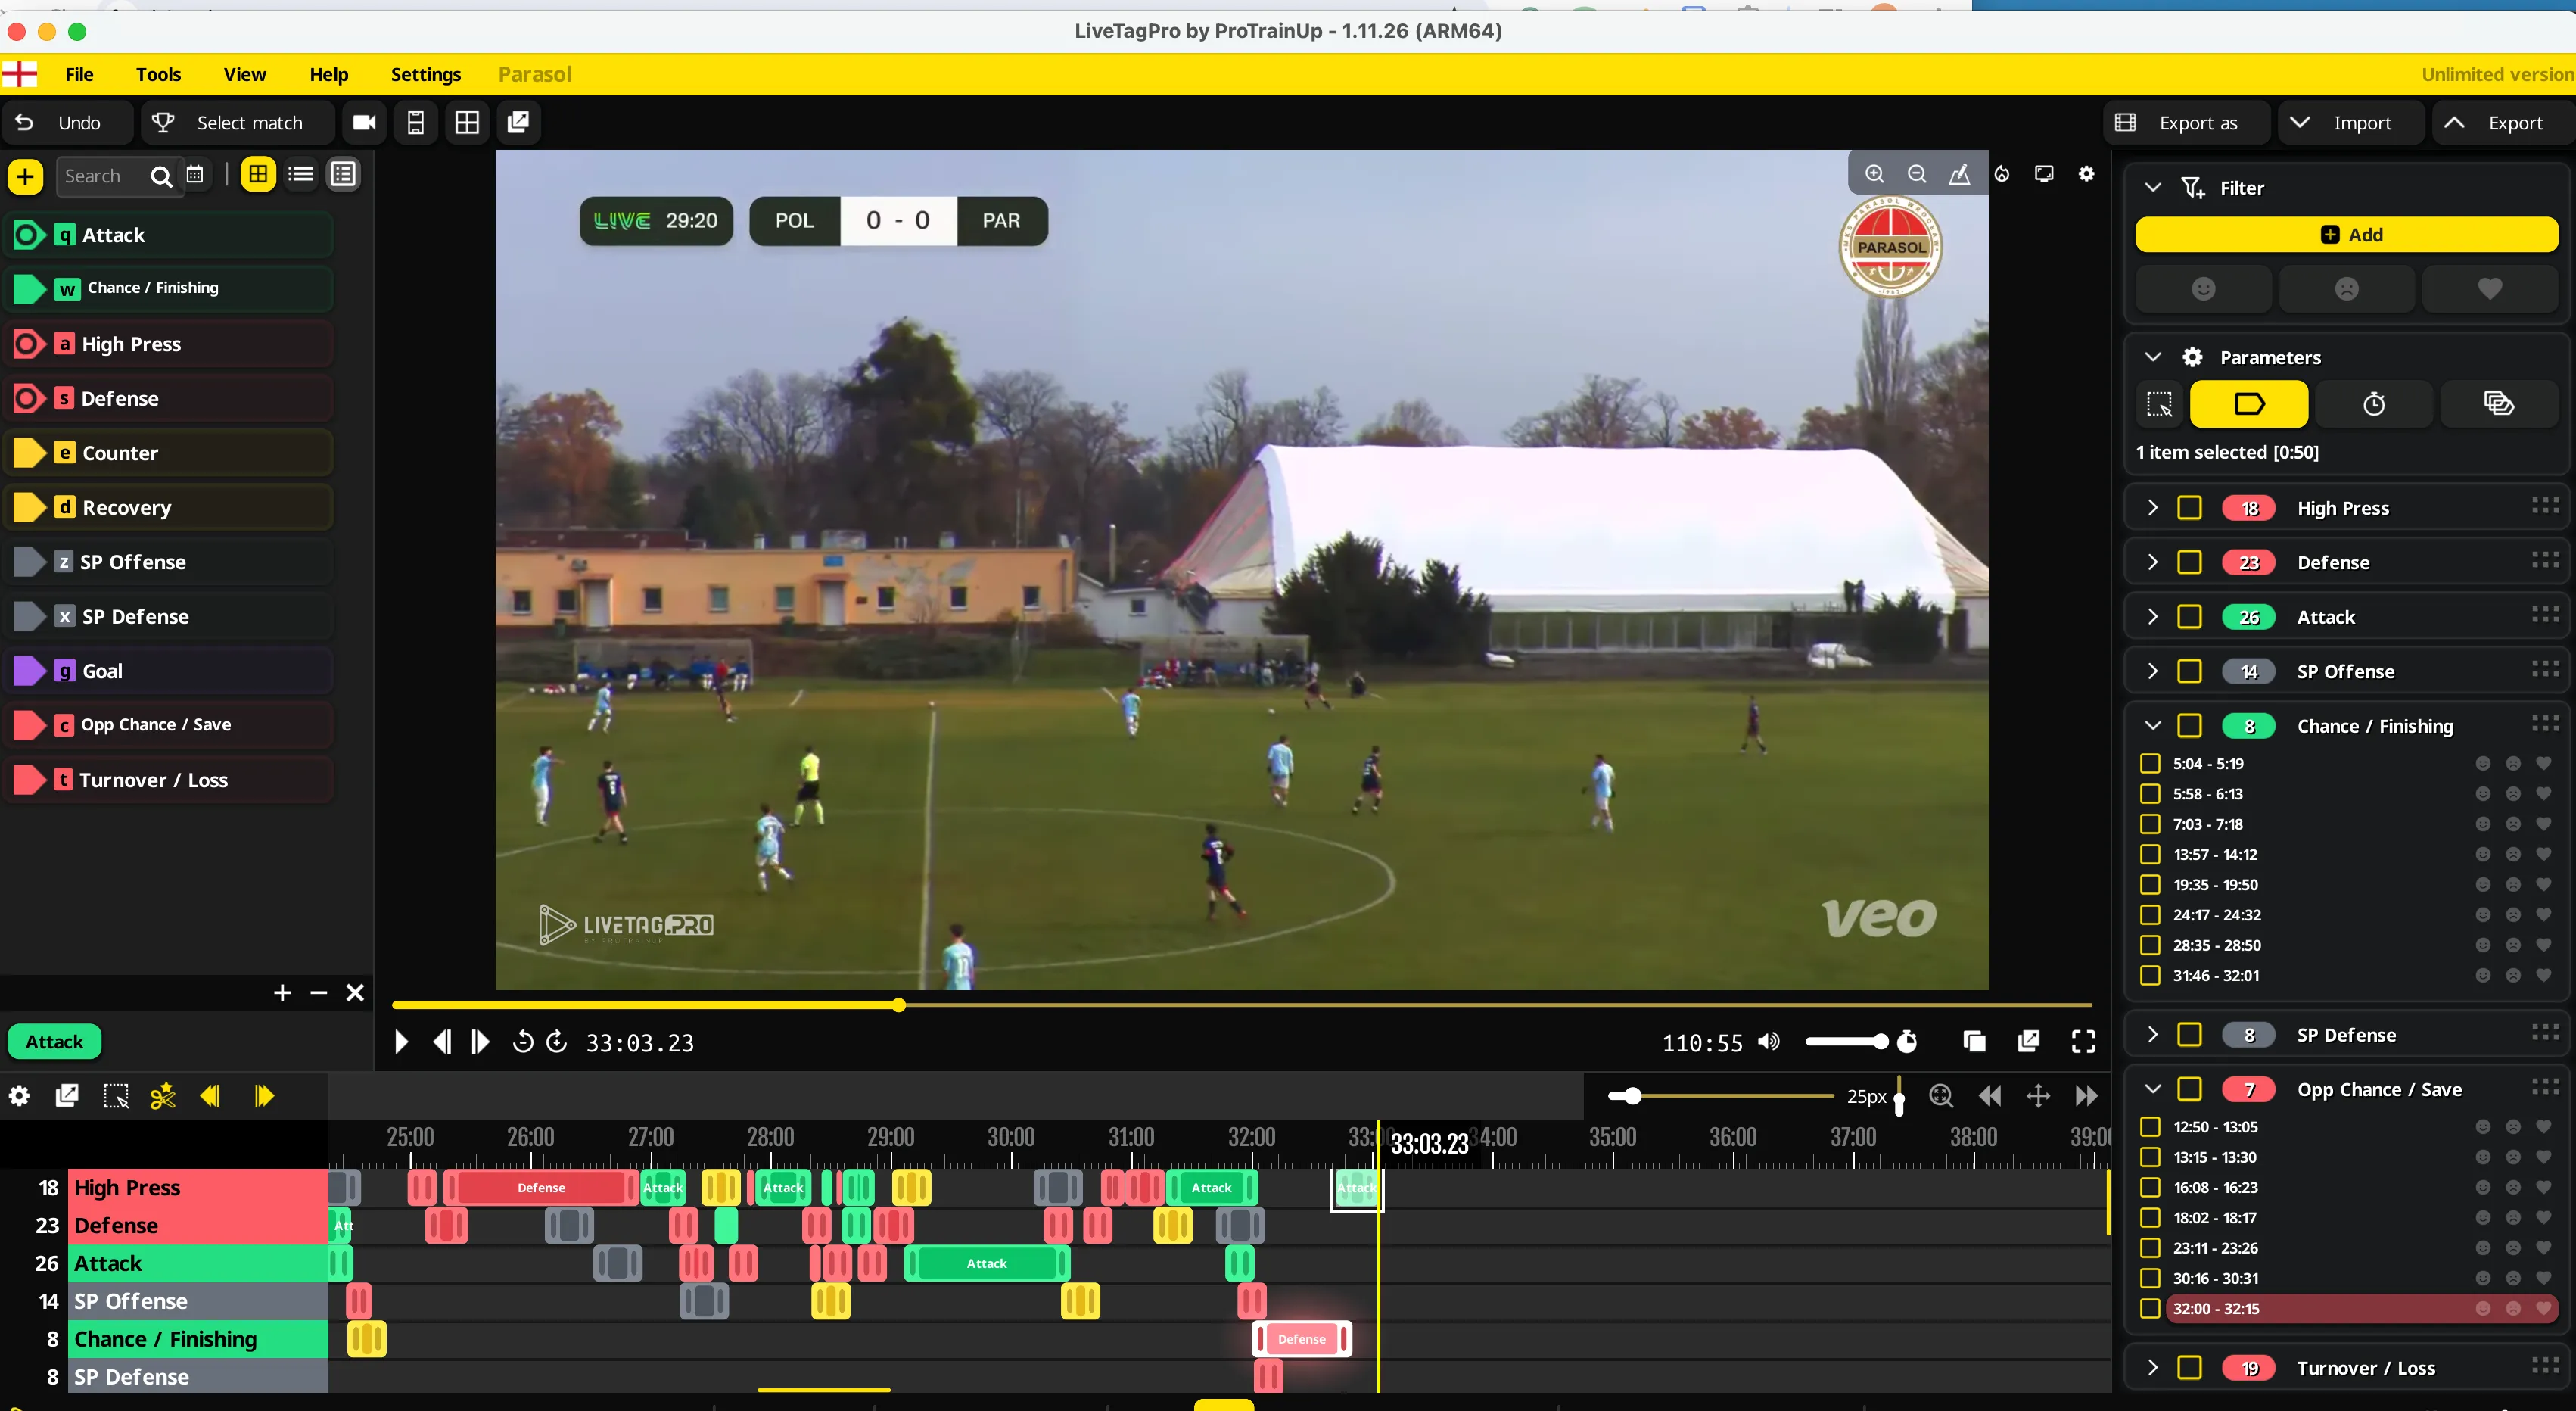Select the 32:00 - 32:15 clip checkbox
The height and width of the screenshot is (1411, 2576).
coord(2150,1309)
